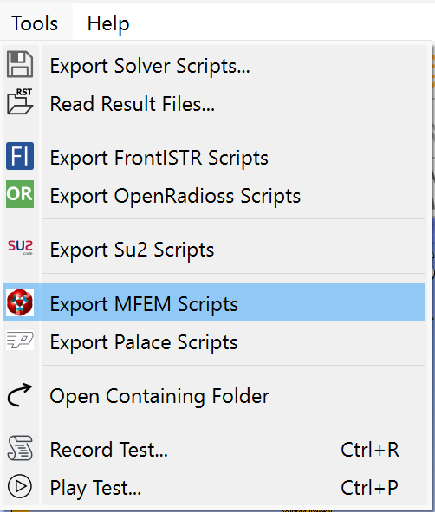Click the Palace logo icon

coord(20,341)
